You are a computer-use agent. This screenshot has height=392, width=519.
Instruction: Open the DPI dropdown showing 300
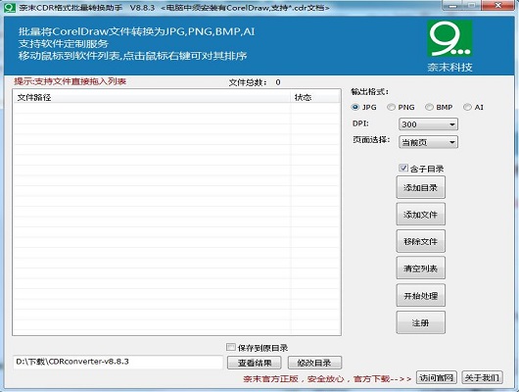point(428,124)
